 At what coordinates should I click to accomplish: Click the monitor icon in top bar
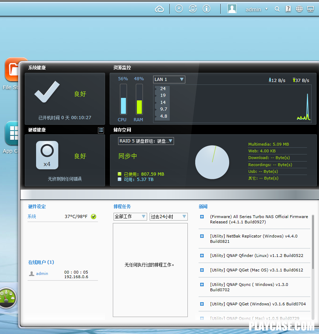point(311,9)
